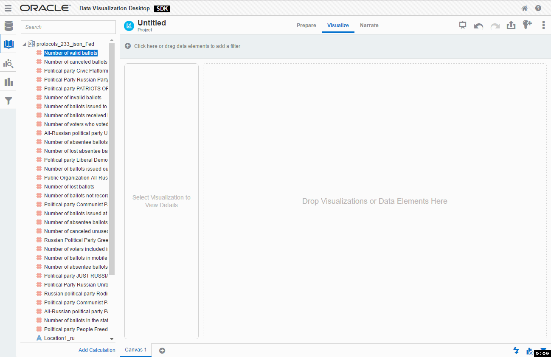Switch to the Prepare tab
The image size is (551, 357).
[306, 25]
